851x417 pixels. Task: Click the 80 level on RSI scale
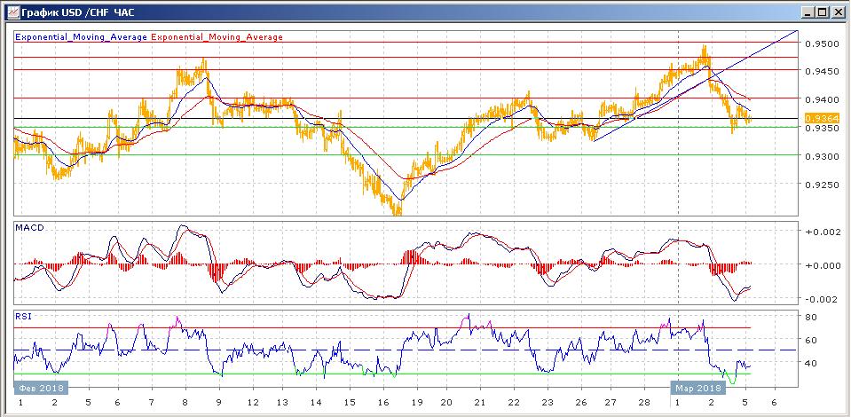[810, 317]
